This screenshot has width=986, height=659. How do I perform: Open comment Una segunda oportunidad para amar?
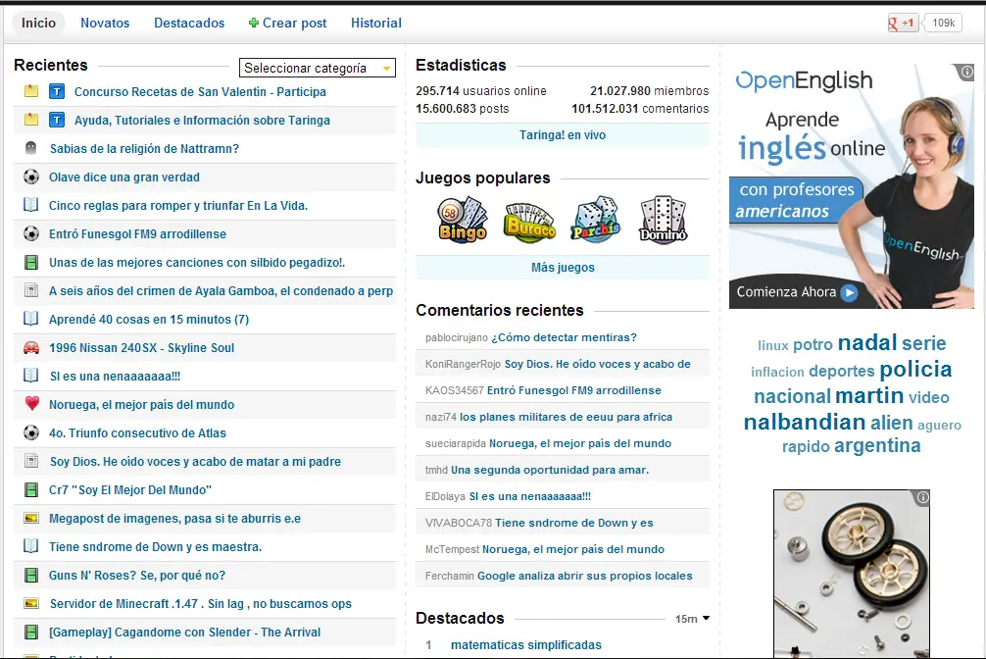tap(550, 470)
